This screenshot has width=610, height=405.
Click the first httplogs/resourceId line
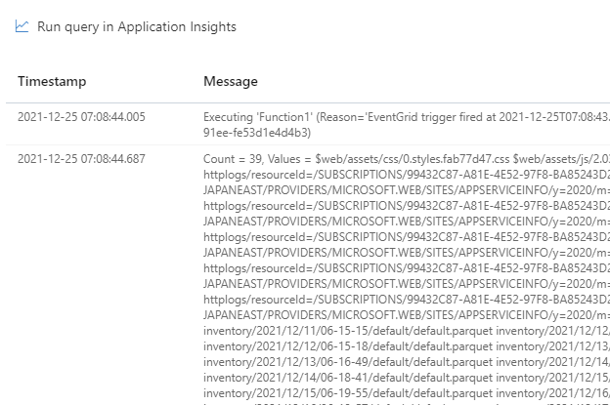(407, 175)
